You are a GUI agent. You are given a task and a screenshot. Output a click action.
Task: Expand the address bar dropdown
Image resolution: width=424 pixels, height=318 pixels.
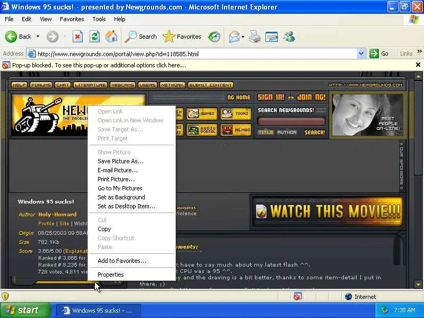click(361, 54)
